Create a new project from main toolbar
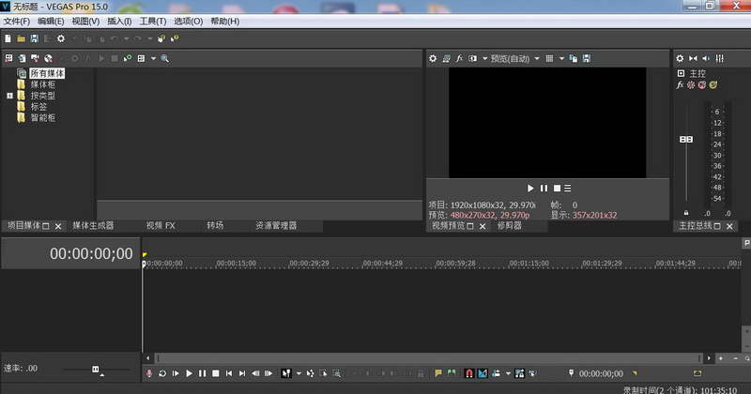 tap(8, 38)
